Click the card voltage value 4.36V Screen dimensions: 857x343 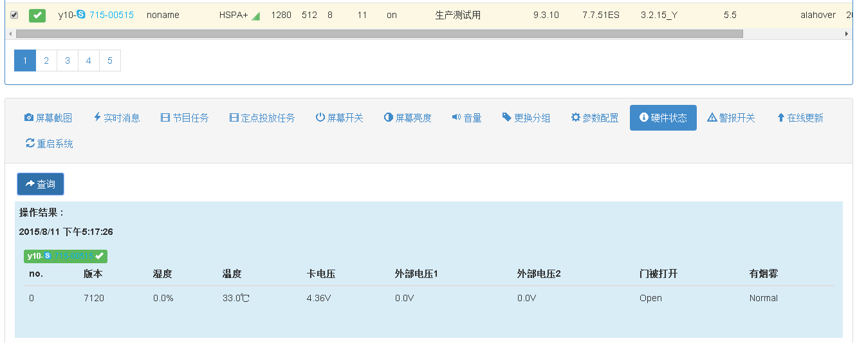319,298
